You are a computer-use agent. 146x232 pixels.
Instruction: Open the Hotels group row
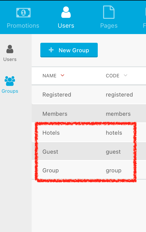coord(89,133)
